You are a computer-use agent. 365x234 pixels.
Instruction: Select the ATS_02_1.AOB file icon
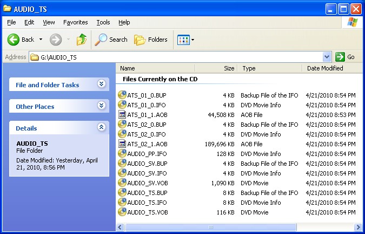(122, 144)
